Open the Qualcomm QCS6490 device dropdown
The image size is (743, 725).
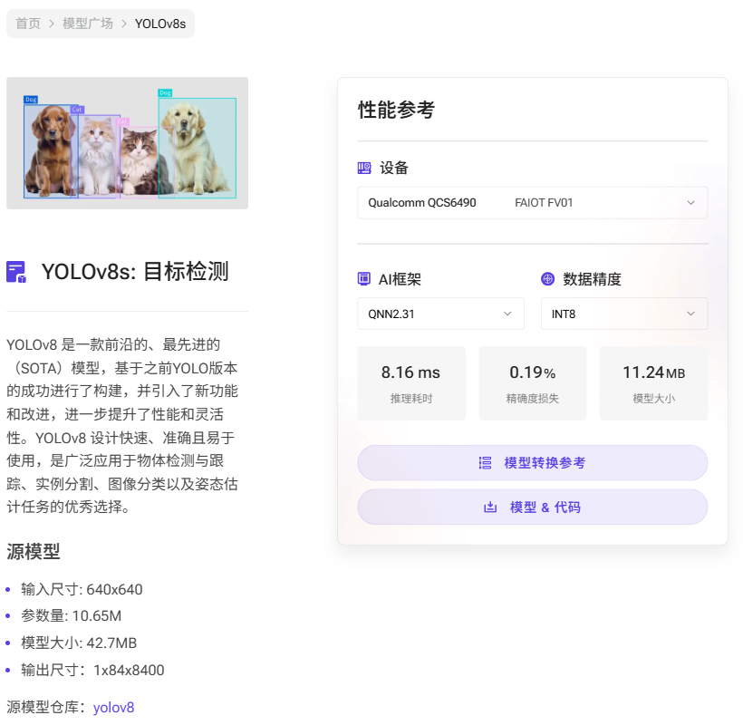[x=532, y=202]
